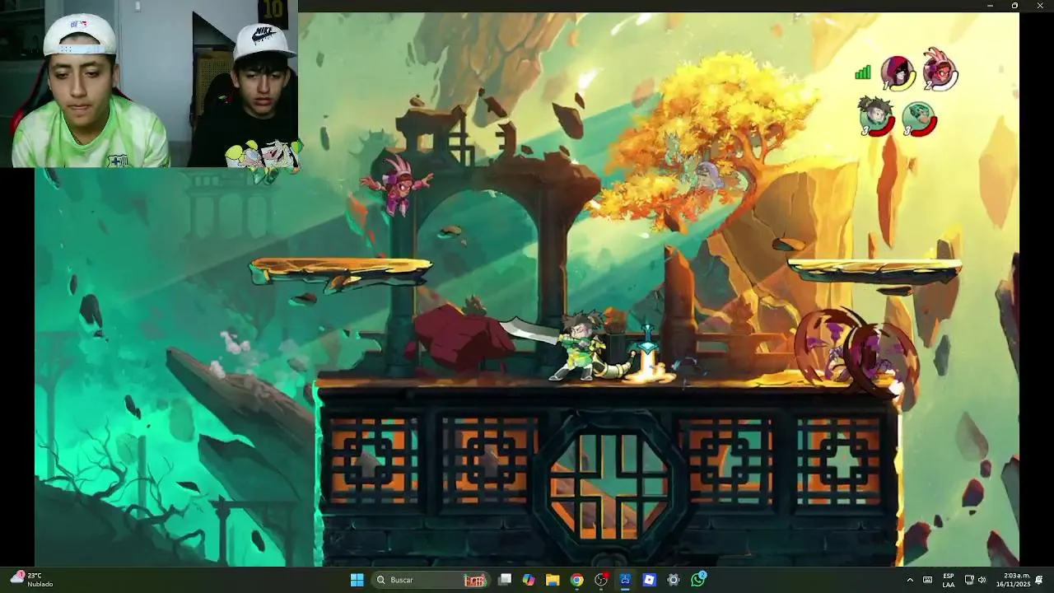
Task: Open Google Chrome from the taskbar
Action: point(577,580)
